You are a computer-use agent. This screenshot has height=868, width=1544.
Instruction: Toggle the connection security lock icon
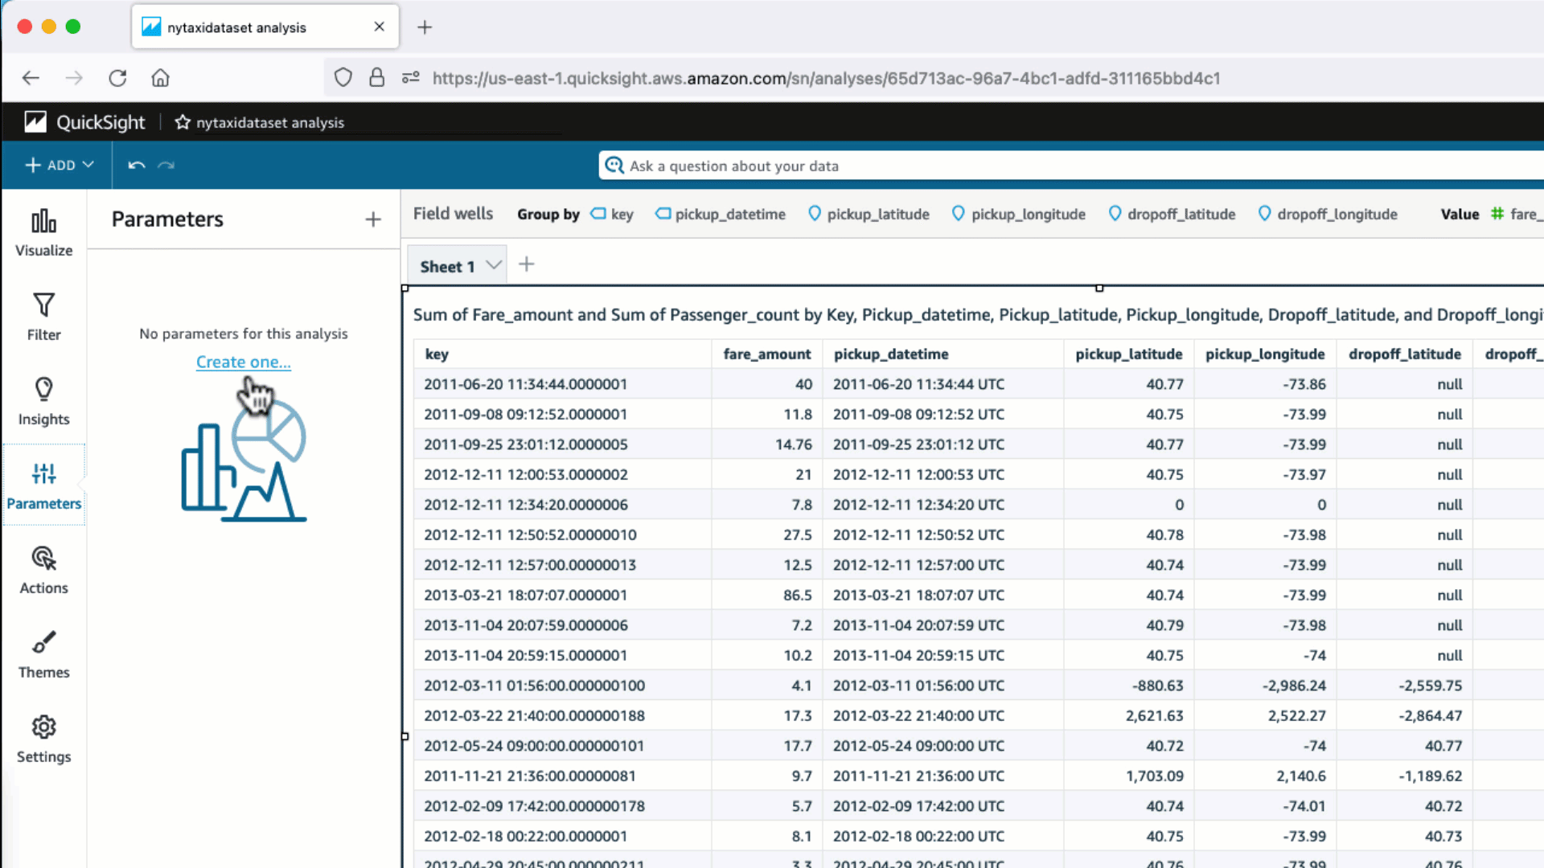click(376, 77)
